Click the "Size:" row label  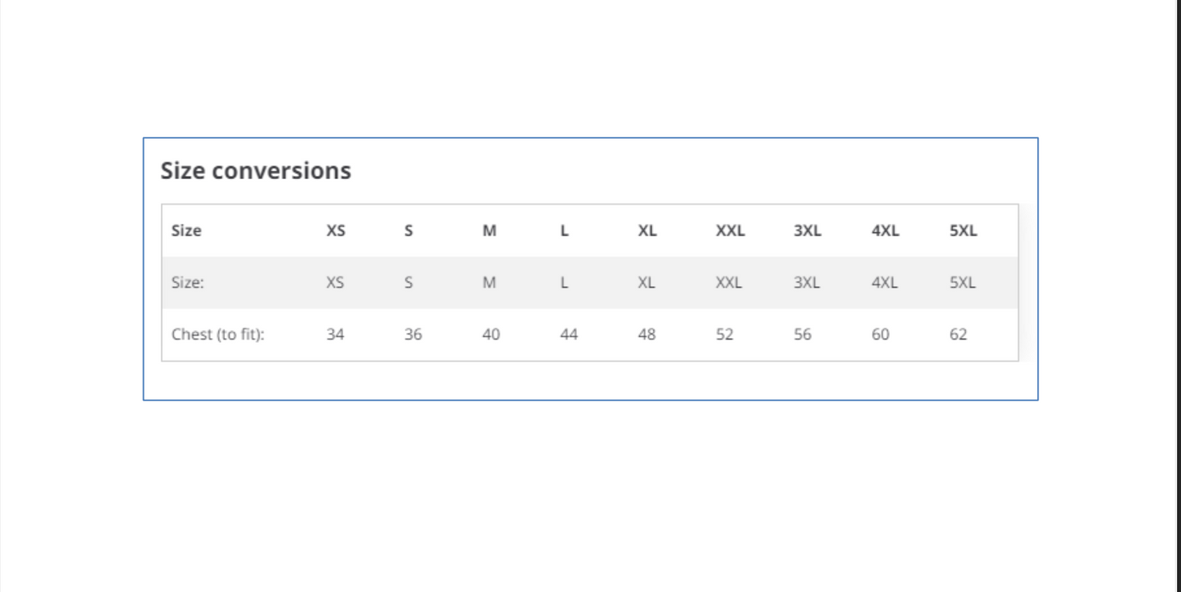coord(188,283)
